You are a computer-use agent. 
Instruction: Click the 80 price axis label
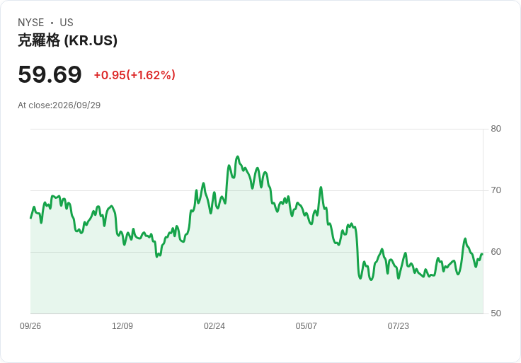[x=496, y=129]
